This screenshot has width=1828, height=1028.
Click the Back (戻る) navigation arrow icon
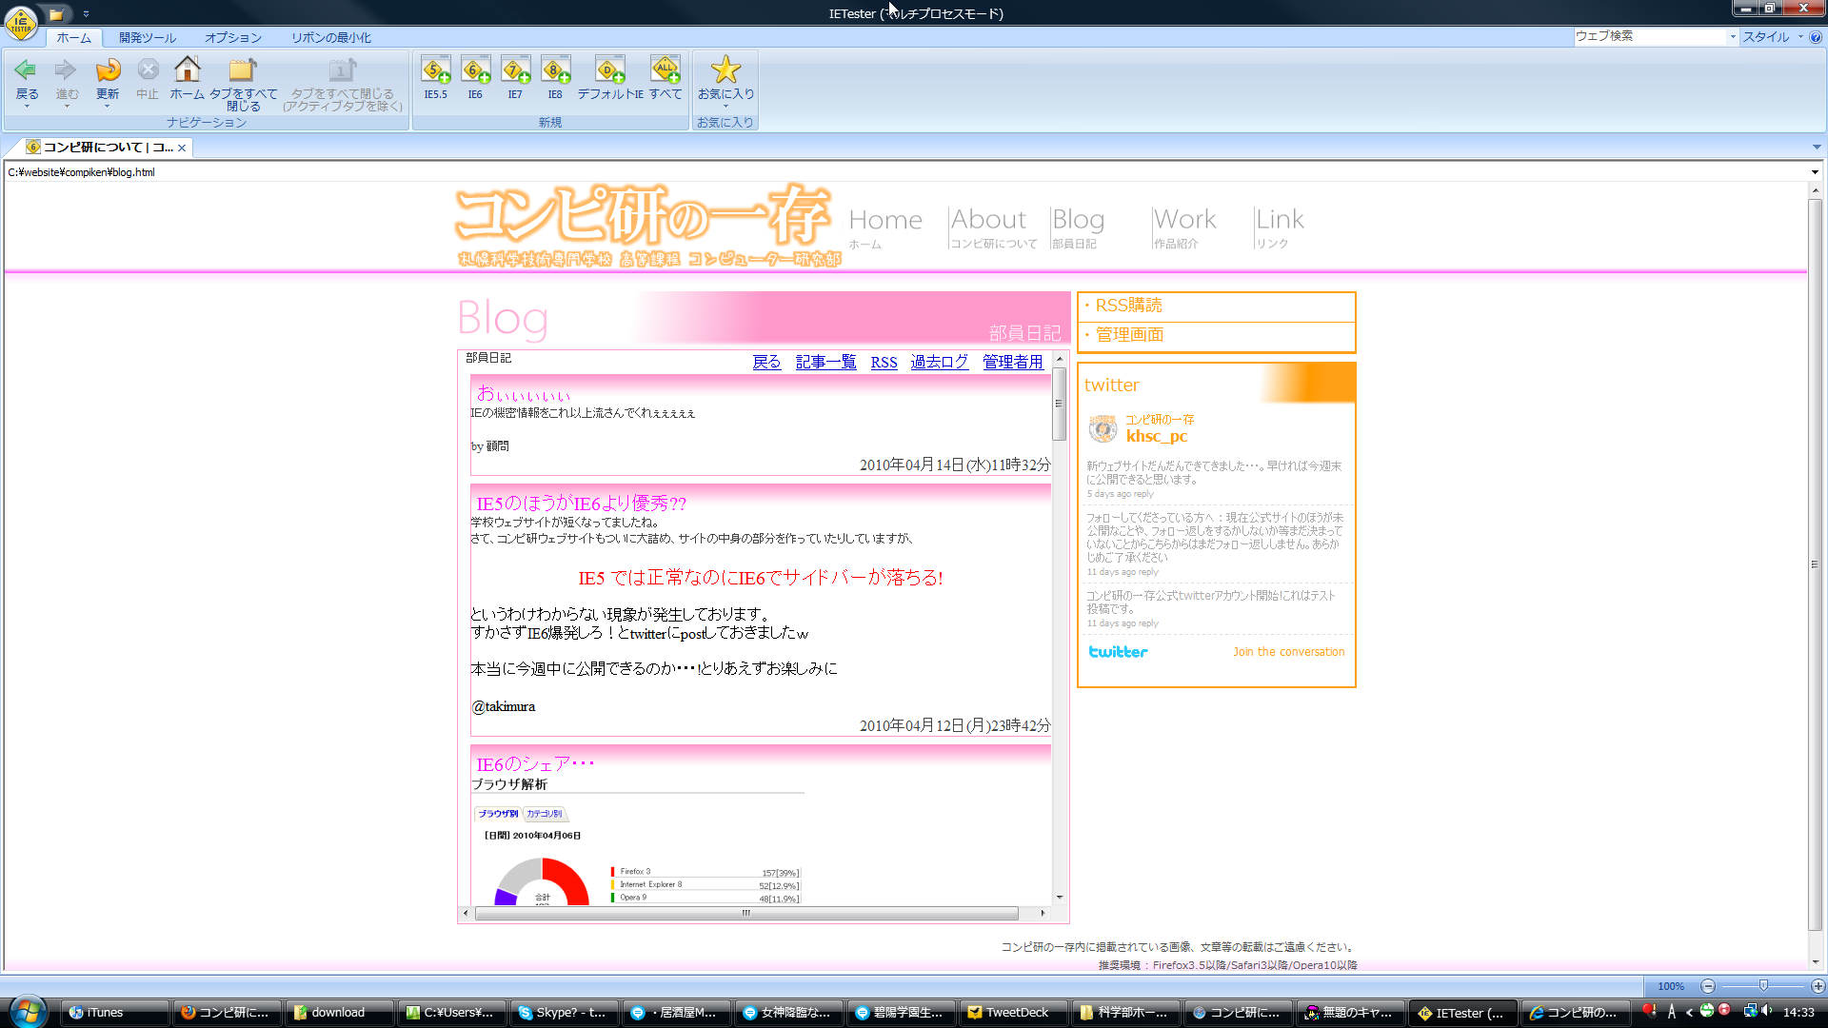click(27, 69)
